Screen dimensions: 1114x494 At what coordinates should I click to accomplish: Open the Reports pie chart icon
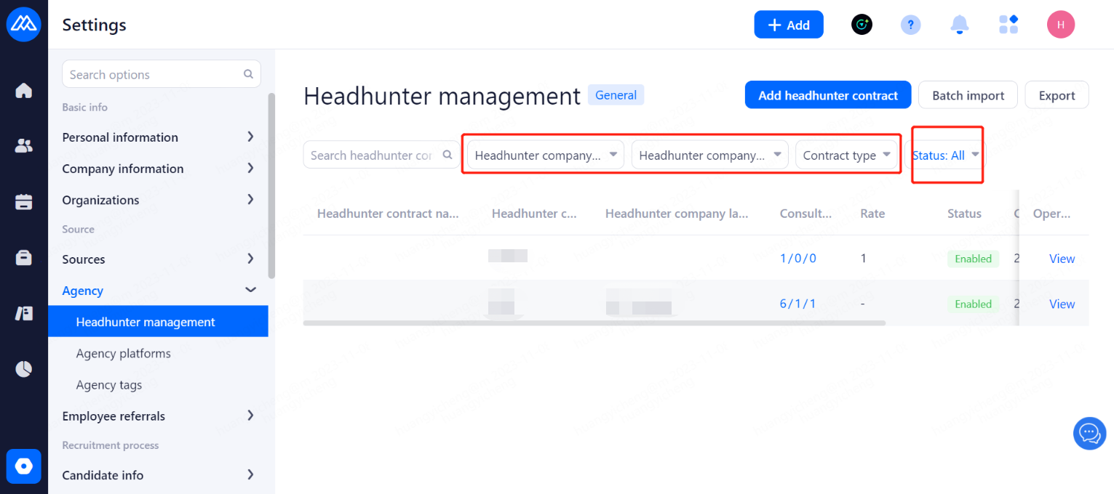[24, 369]
